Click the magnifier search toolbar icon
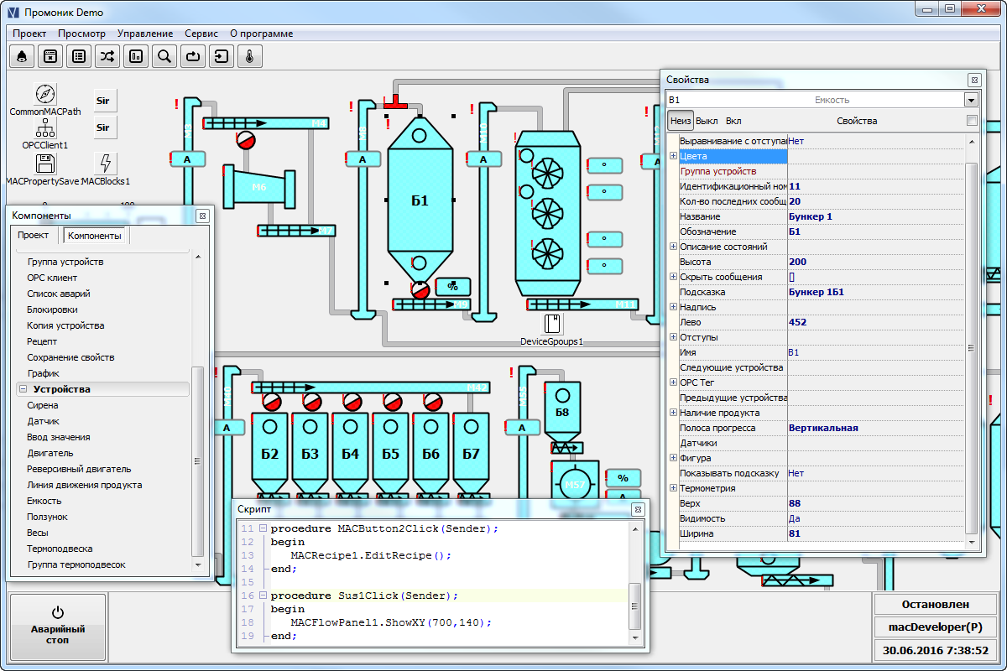 click(164, 56)
